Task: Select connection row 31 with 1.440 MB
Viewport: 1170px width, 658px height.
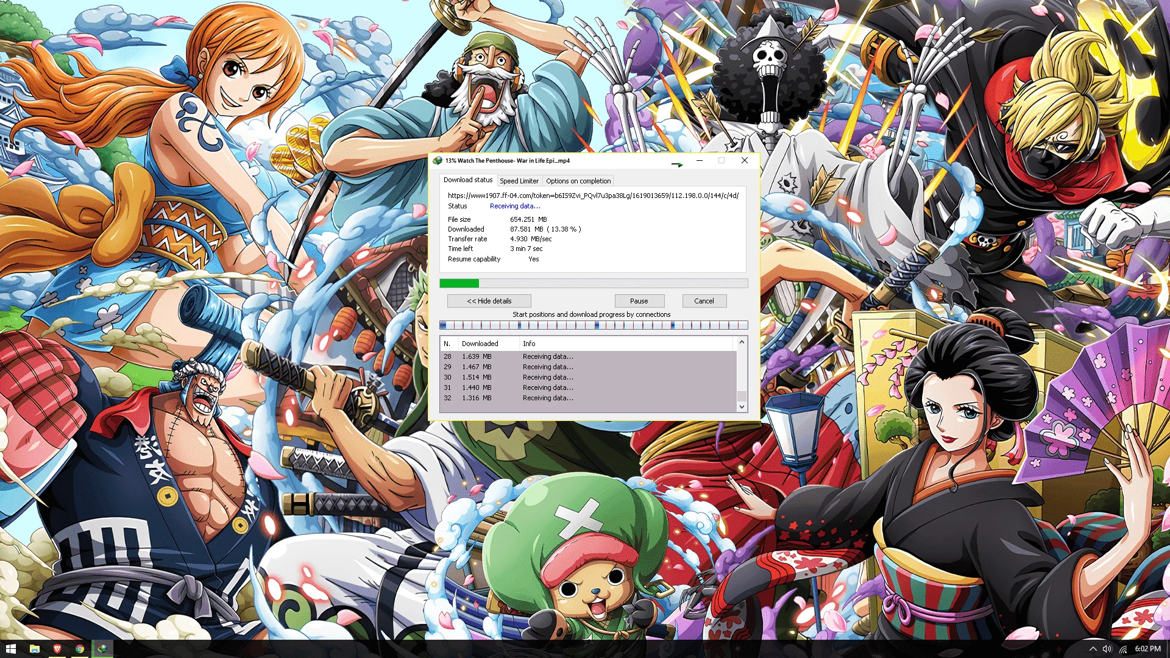Action: [x=588, y=387]
